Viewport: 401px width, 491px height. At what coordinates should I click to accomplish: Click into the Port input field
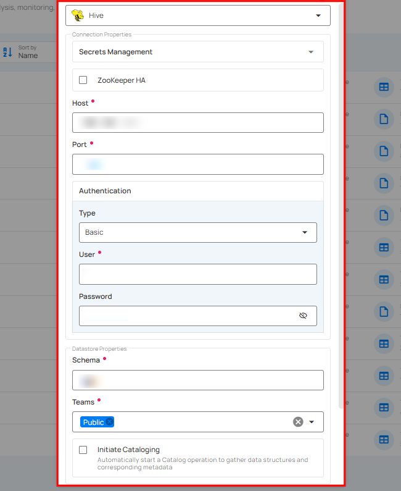(x=197, y=164)
